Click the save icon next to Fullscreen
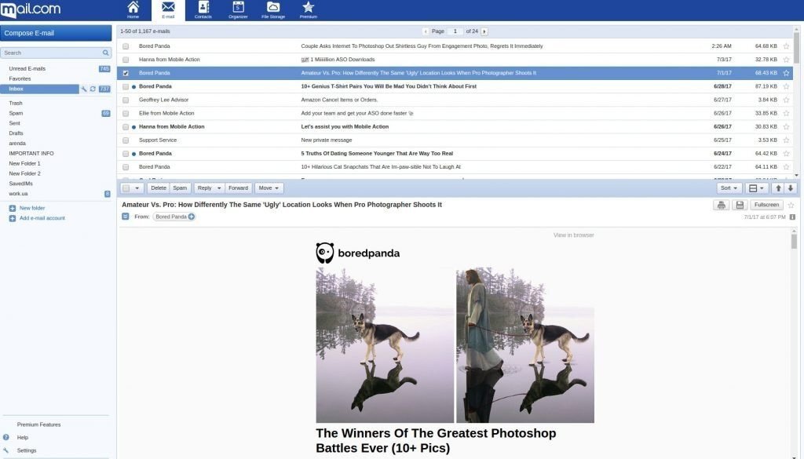This screenshot has height=459, width=804. pyautogui.click(x=739, y=205)
